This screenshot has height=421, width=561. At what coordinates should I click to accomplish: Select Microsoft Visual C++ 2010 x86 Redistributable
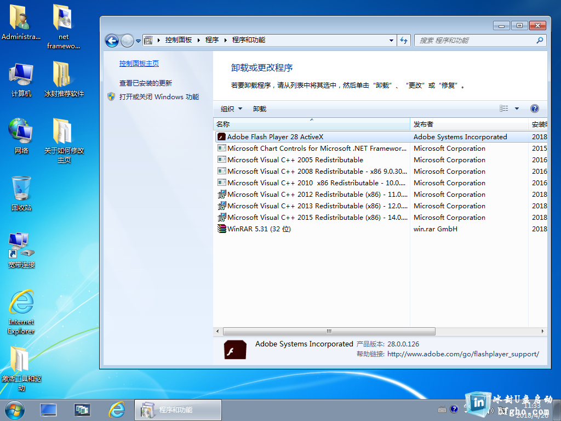(381, 183)
